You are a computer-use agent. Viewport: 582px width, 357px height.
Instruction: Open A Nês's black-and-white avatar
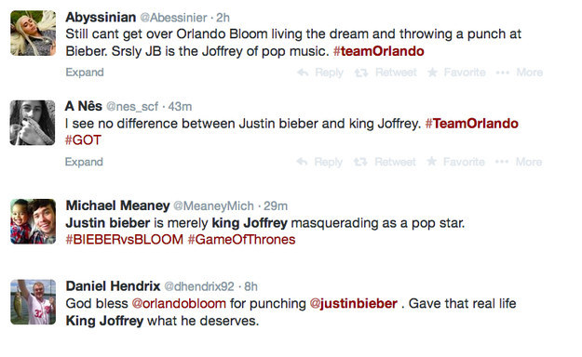pyautogui.click(x=33, y=123)
